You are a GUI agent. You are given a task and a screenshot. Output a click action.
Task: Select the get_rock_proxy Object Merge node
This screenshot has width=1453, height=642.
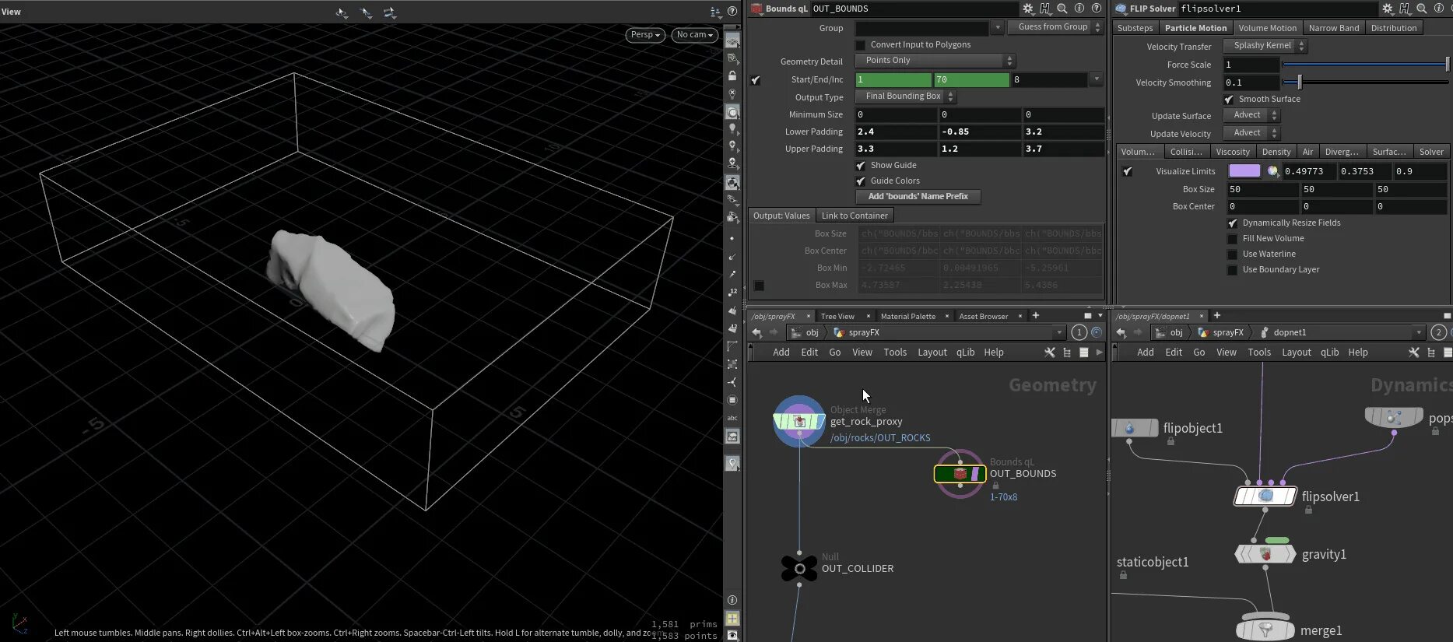point(799,421)
